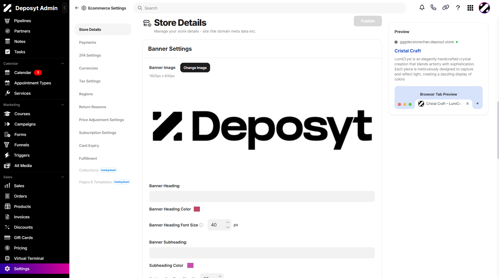Click the Deposyt banner image thumbnail
The width and height of the screenshot is (499, 278).
coord(262,130)
